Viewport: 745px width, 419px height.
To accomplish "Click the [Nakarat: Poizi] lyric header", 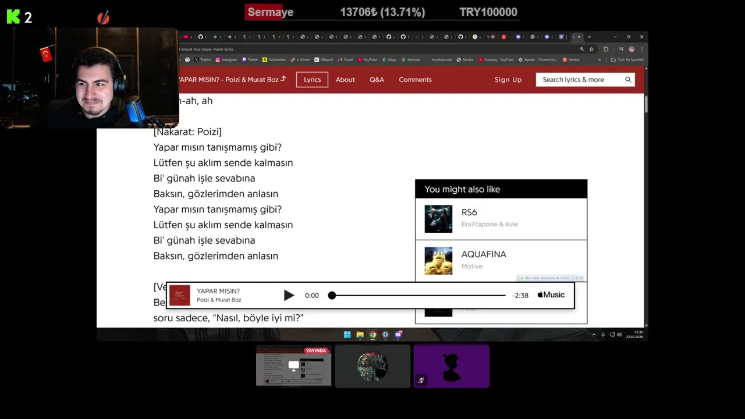I will (x=187, y=132).
